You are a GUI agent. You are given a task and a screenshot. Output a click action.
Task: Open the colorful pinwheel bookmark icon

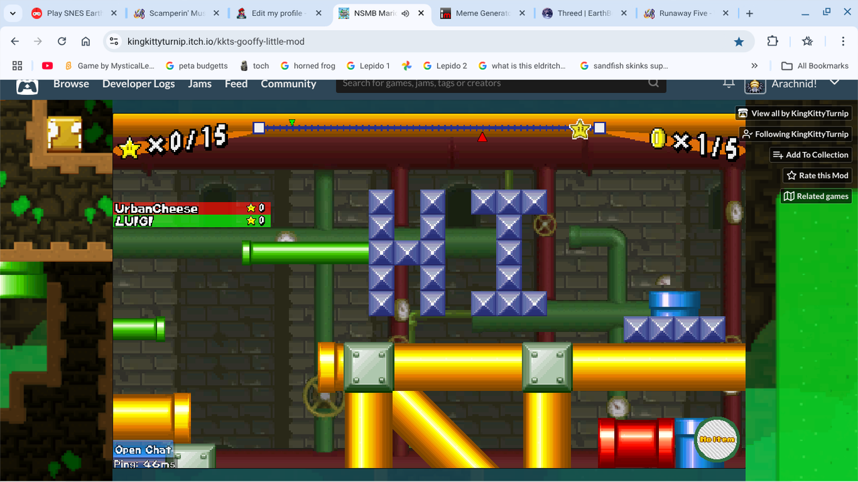click(406, 66)
